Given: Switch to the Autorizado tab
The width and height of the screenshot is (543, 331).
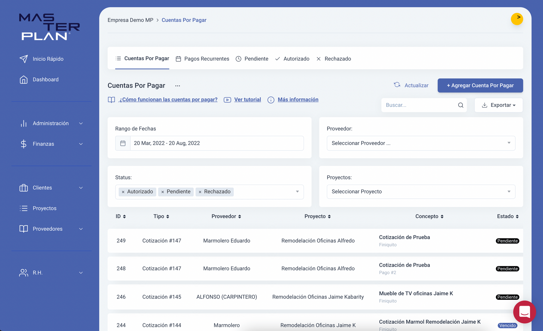Looking at the screenshot, I should click(292, 59).
